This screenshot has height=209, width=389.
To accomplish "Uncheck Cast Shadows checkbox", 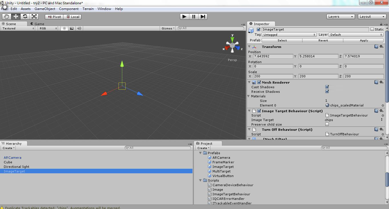I will pos(327,87).
